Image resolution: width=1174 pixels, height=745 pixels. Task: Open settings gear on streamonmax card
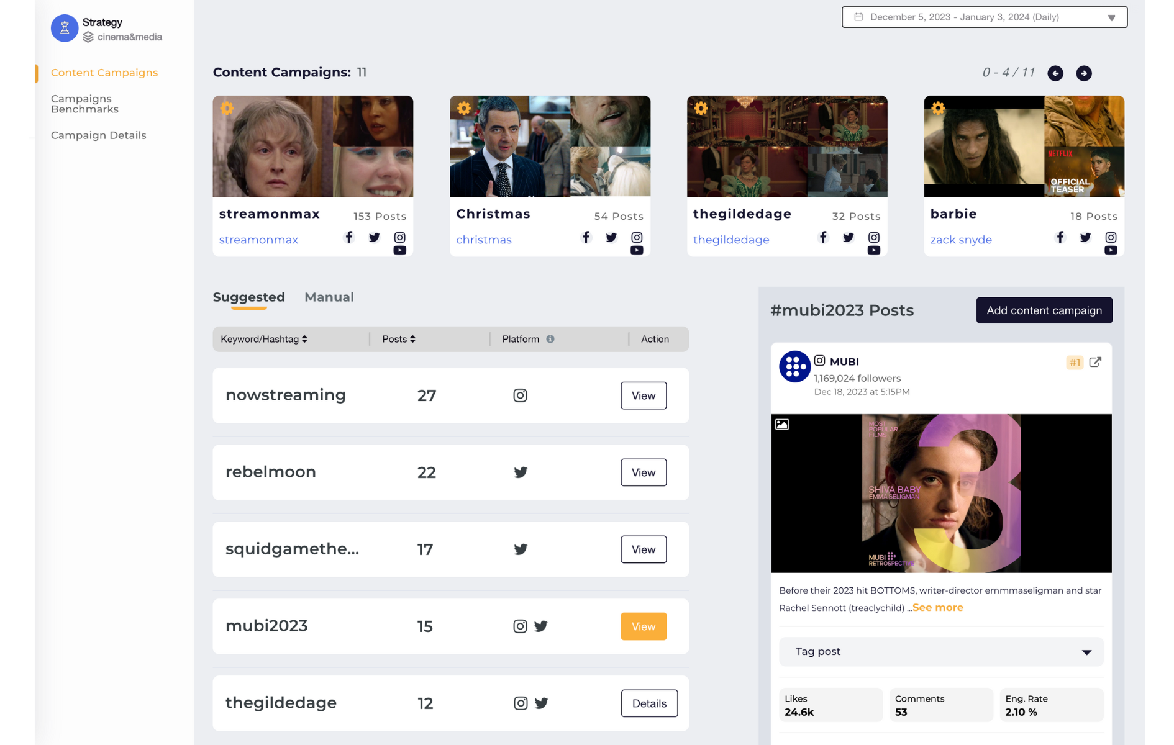click(x=227, y=108)
